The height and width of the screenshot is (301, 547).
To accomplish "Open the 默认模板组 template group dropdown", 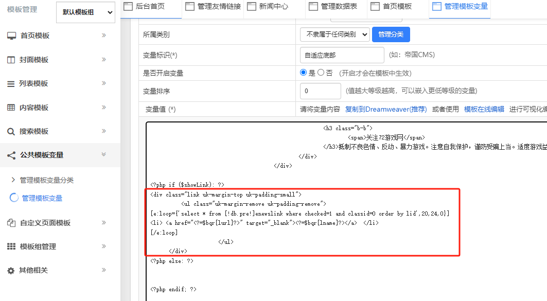I will coord(85,12).
